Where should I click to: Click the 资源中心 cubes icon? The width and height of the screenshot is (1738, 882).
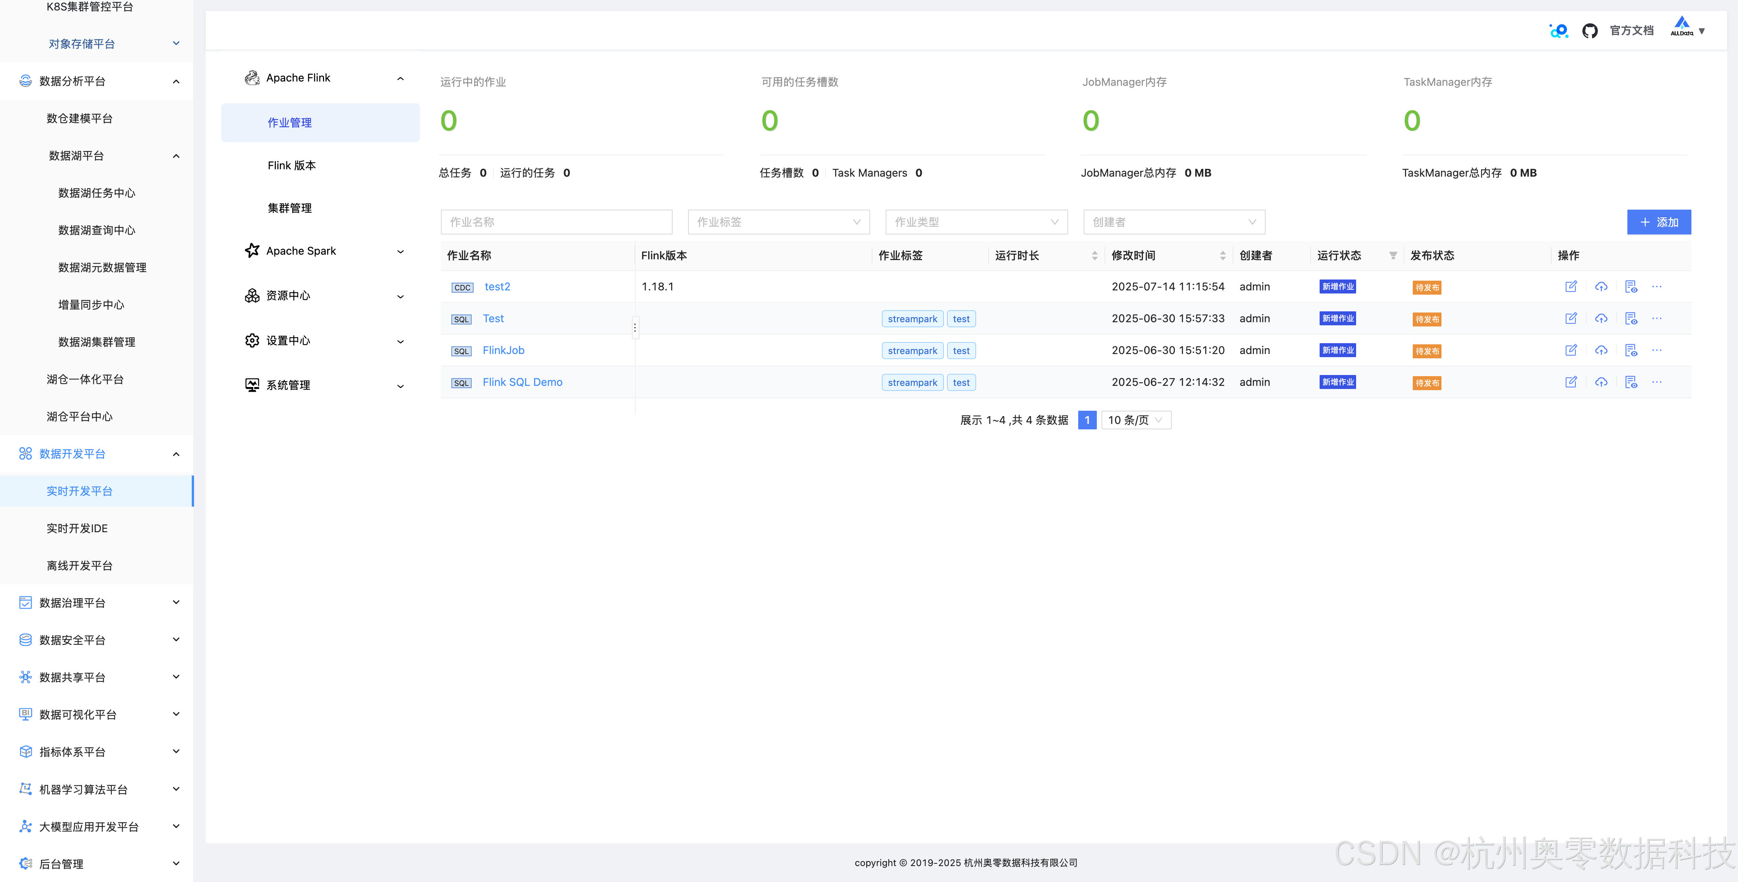252,295
